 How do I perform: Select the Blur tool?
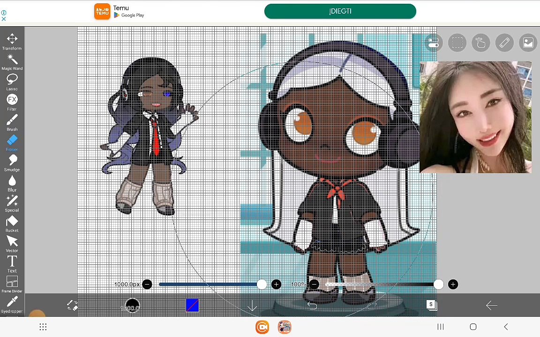pyautogui.click(x=12, y=183)
